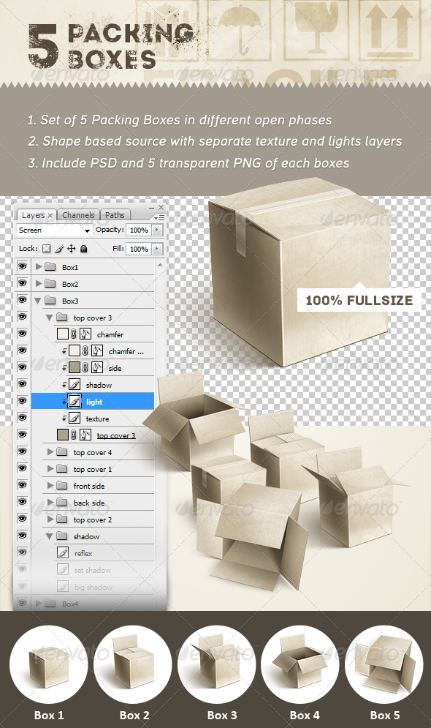Click the Box1 folder icon

50,267
